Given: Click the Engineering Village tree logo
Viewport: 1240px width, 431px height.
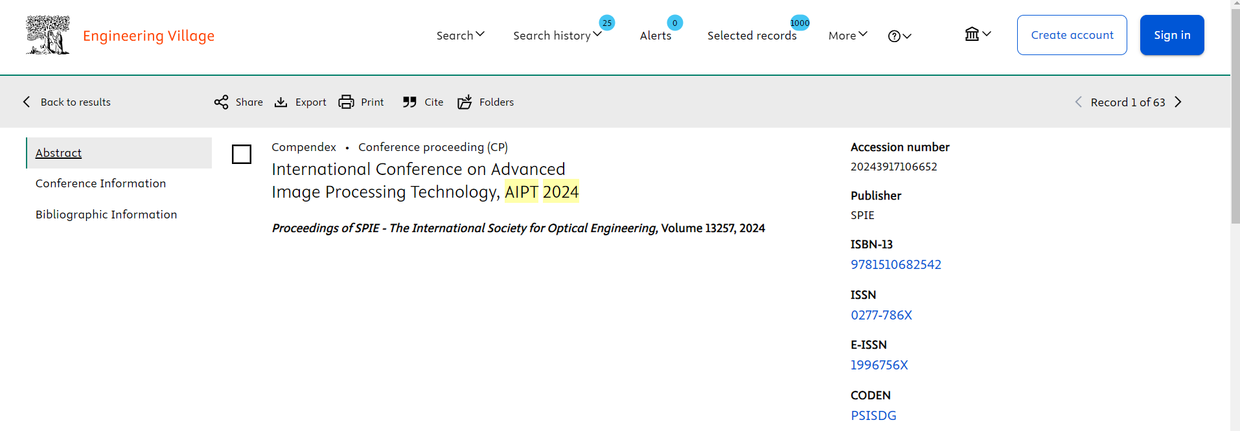Looking at the screenshot, I should tap(48, 35).
